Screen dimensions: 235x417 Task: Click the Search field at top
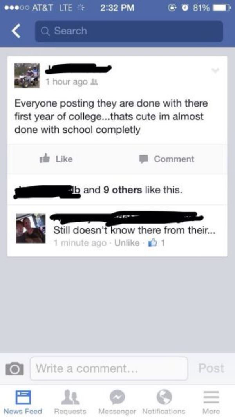point(129,31)
